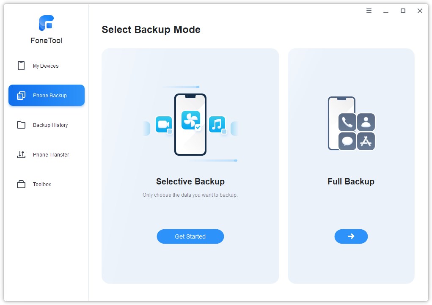Open the Toolbox section
Viewport: 432px width, 305px height.
point(42,184)
